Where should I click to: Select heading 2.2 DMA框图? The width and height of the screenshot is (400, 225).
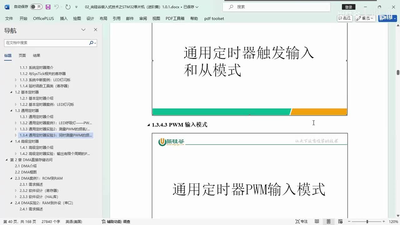coord(26,172)
